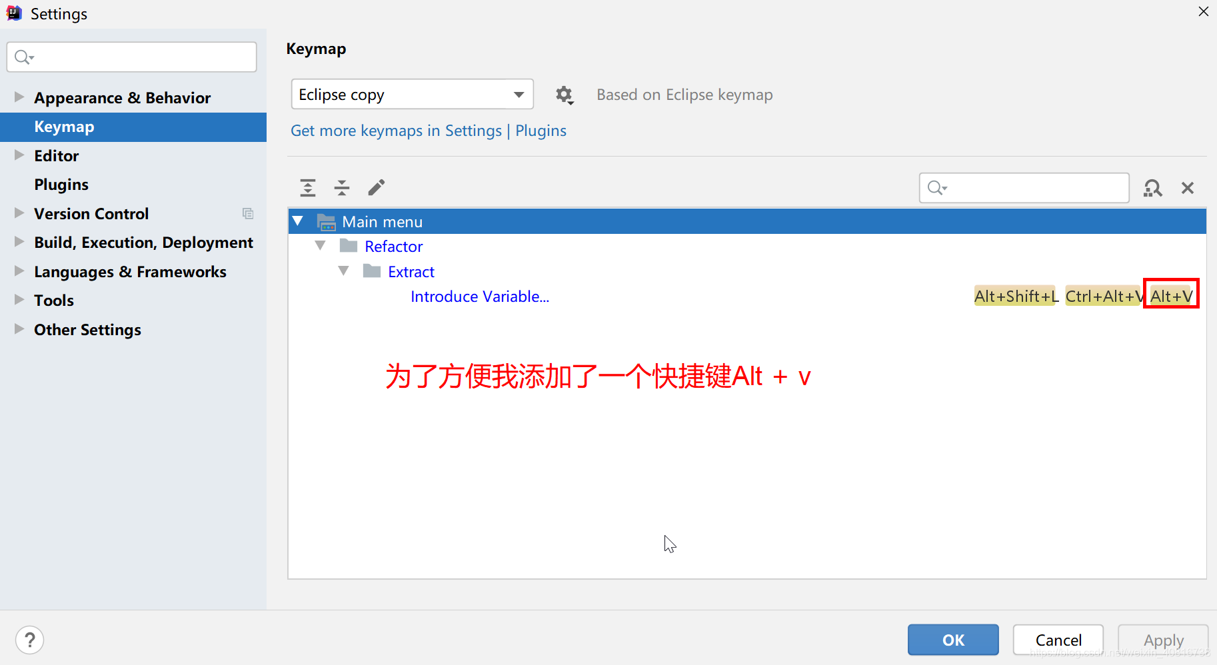The width and height of the screenshot is (1217, 665).
Task: Open Get more keymaps in Settings | Plugins link
Action: point(429,131)
